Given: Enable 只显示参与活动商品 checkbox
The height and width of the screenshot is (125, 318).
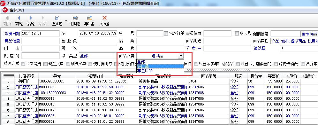Looking at the screenshot, I should click(x=196, y=64).
